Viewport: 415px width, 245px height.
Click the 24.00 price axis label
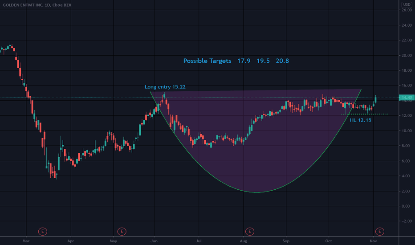pyautogui.click(x=407, y=25)
